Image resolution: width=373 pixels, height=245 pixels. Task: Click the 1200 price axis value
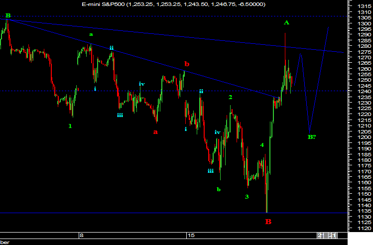[x=364, y=137]
